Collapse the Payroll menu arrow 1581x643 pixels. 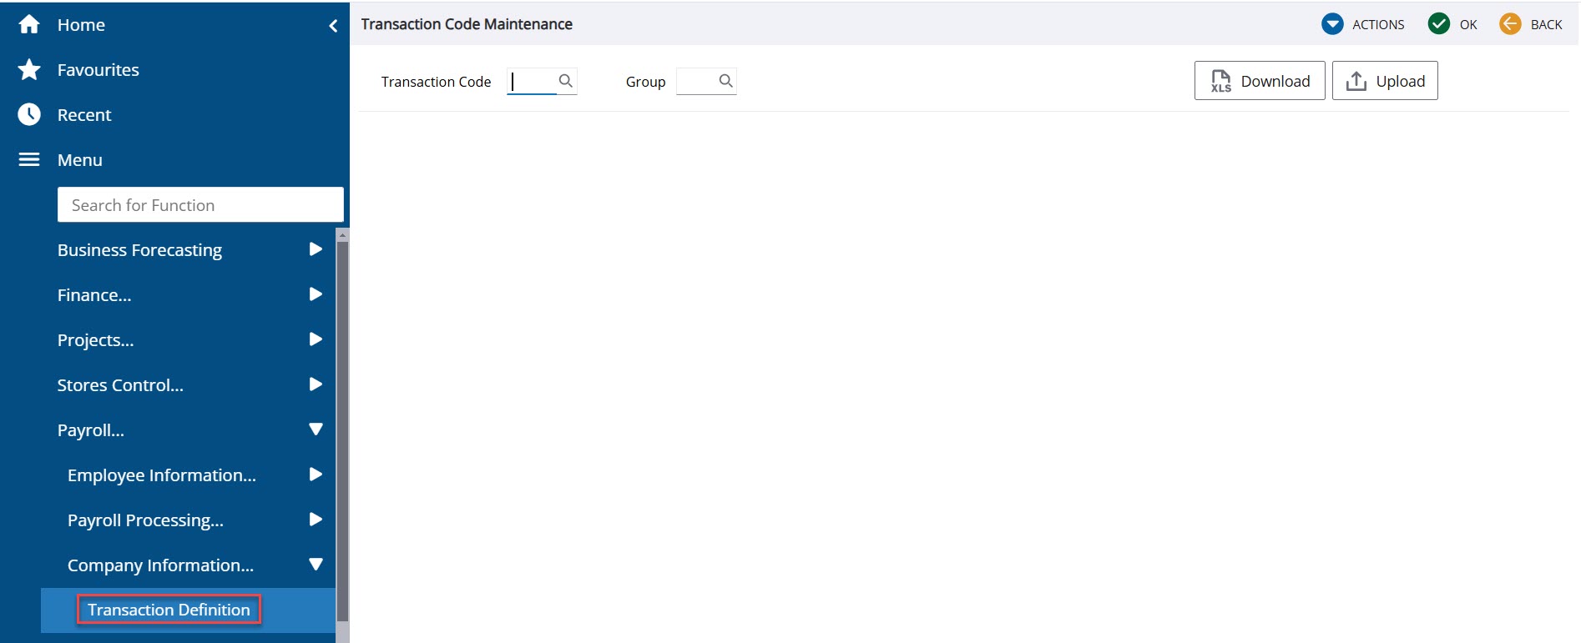coord(316,430)
